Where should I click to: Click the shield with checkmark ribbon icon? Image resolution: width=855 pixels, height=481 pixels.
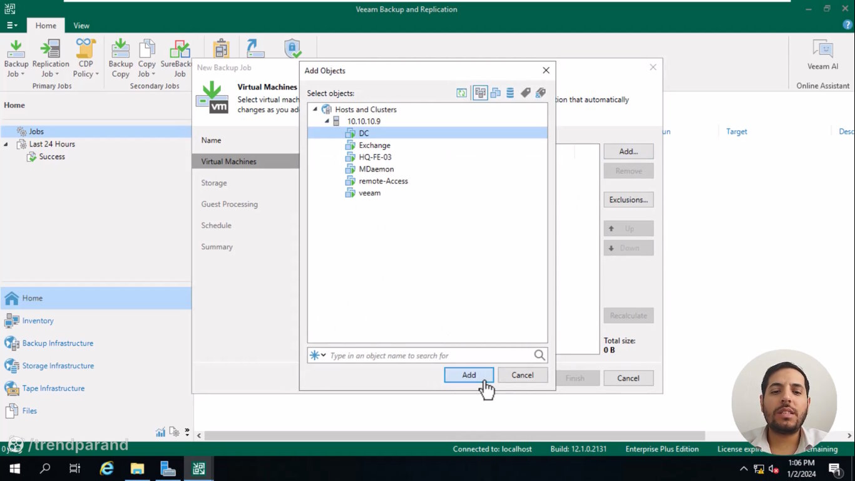(x=292, y=49)
